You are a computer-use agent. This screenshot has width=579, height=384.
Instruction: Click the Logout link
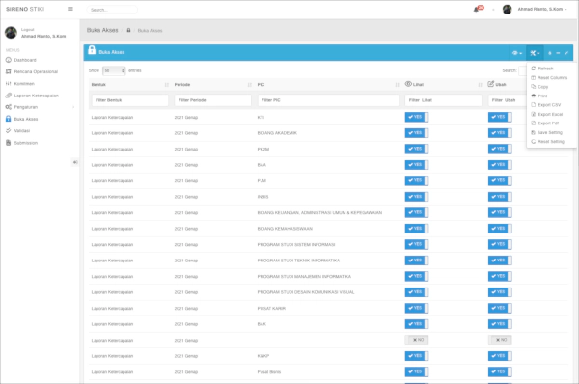click(28, 30)
